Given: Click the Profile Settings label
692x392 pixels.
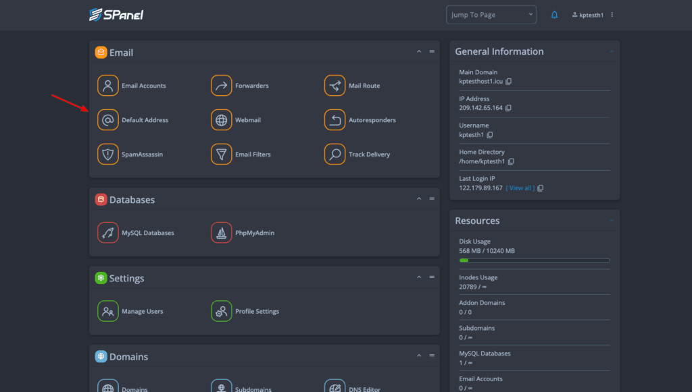Looking at the screenshot, I should 257,311.
